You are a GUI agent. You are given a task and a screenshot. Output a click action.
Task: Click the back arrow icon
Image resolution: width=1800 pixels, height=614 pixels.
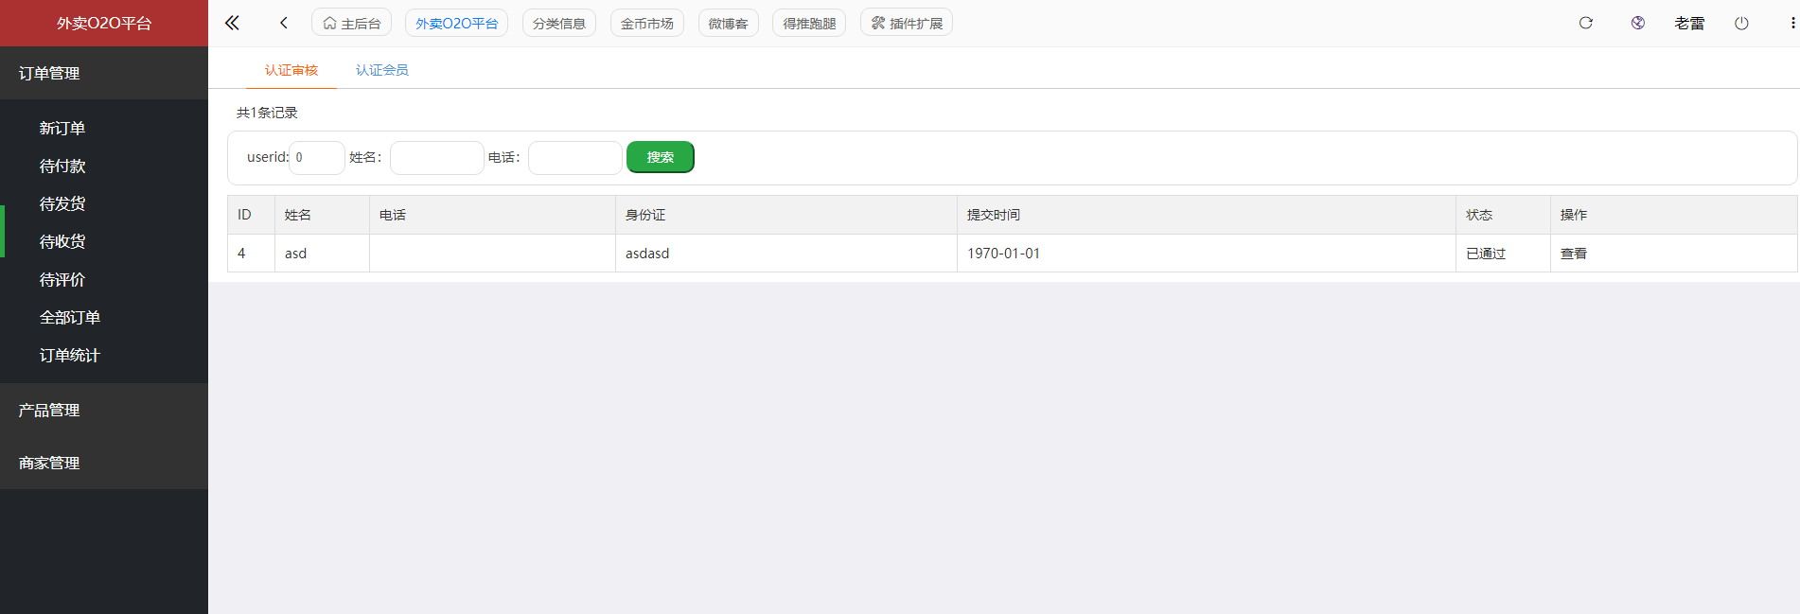coord(283,23)
